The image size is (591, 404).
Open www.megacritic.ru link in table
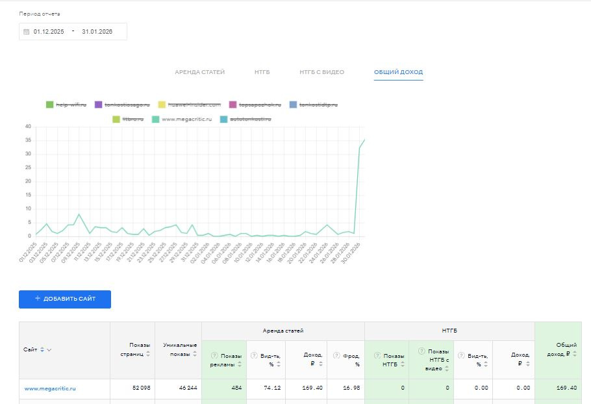pos(50,388)
